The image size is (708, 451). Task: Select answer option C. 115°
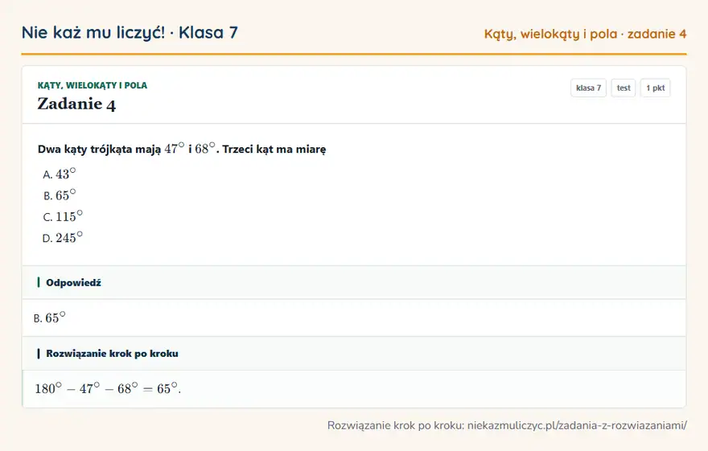[x=63, y=216]
